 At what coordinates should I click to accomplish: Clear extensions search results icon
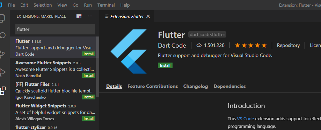79,16
